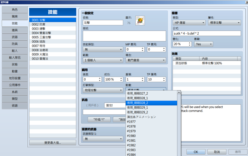Click the 名稱 input field
The width and height of the screenshot is (248, 156).
coord(103,23)
